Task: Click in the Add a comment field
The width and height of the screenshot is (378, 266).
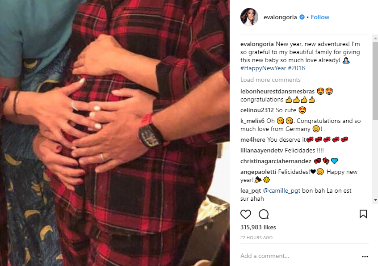Action: [x=299, y=256]
